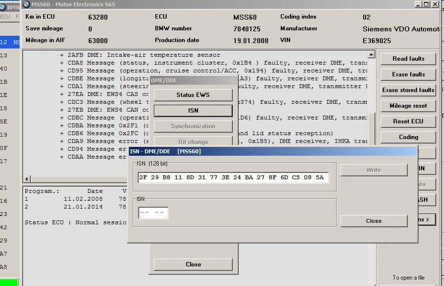The image size is (444, 286).
Task: Click the VIN value E369025
Action: (x=376, y=41)
